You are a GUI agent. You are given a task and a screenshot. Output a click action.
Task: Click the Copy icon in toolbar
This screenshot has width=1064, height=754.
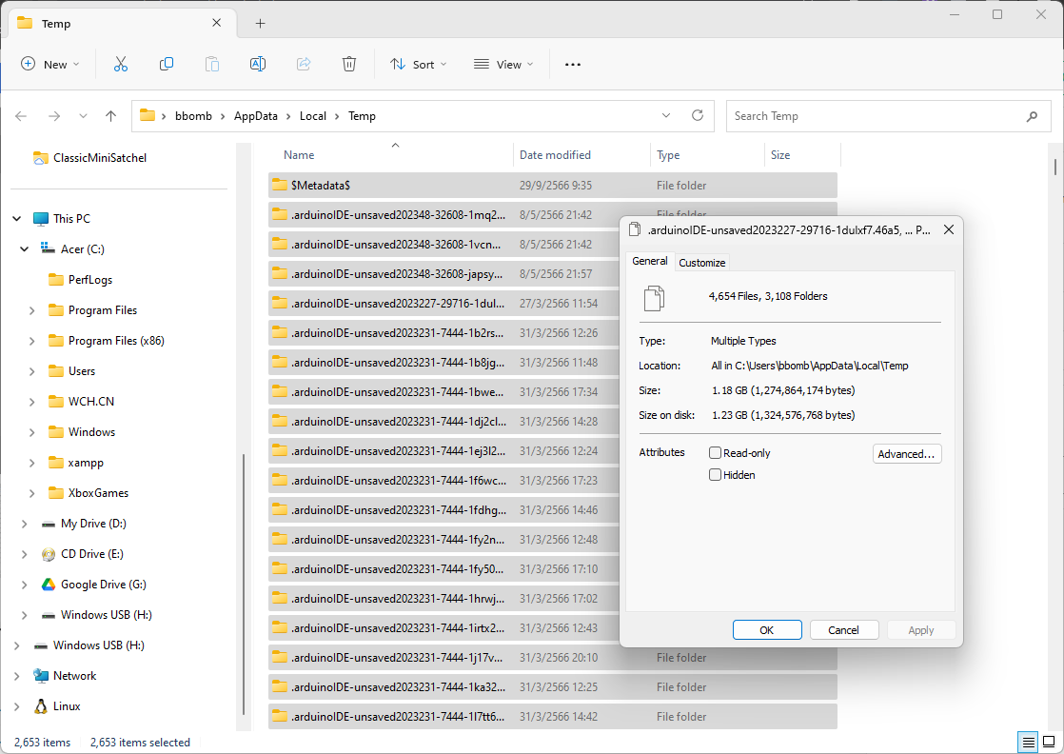point(167,64)
